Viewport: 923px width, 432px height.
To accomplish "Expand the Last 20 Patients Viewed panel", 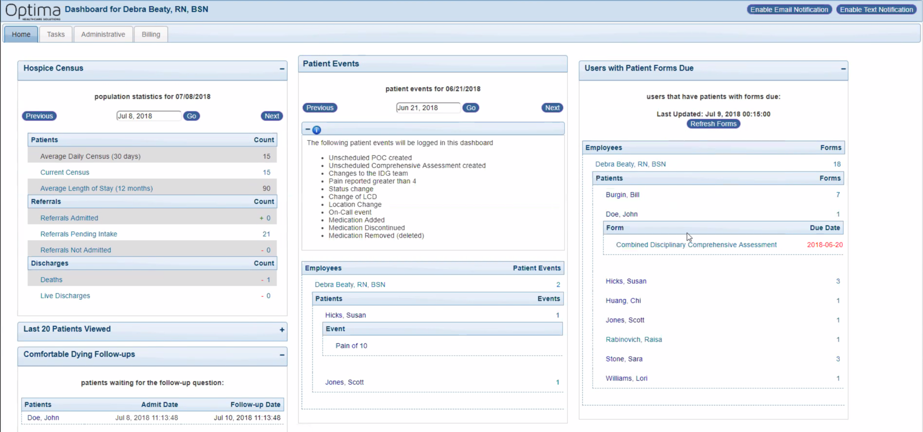I will [282, 330].
